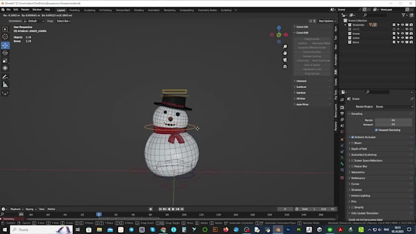Open the Playback popover in the timeline

click(17, 209)
